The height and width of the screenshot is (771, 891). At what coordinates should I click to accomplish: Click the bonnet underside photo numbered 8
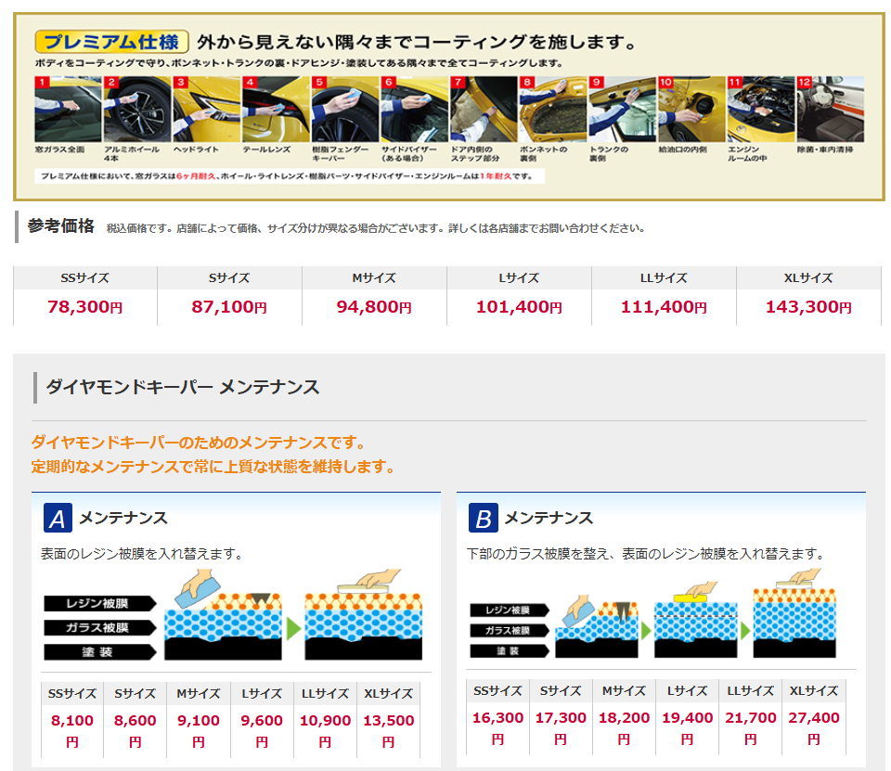tap(552, 109)
